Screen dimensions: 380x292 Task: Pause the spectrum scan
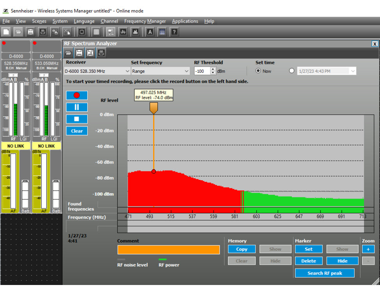point(77,107)
